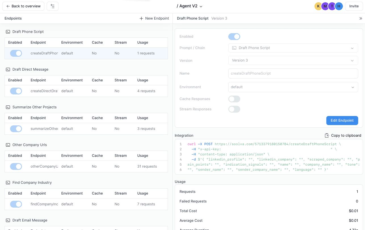
Task: Click the Find Company Industry section title
Action: pos(32,183)
